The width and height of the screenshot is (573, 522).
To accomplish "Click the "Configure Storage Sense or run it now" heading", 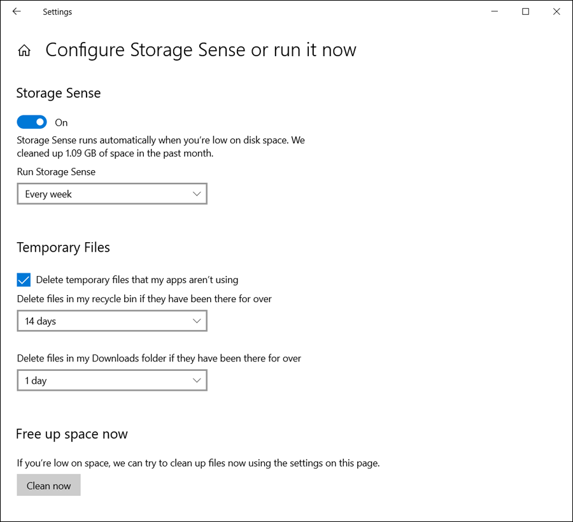I will click(201, 50).
